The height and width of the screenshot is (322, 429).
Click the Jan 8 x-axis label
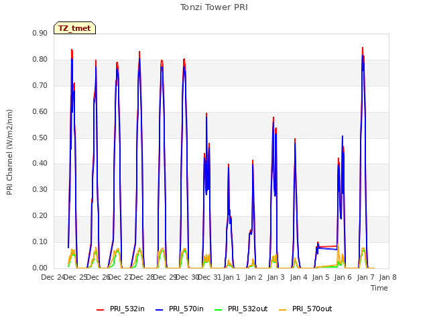[x=388, y=277]
